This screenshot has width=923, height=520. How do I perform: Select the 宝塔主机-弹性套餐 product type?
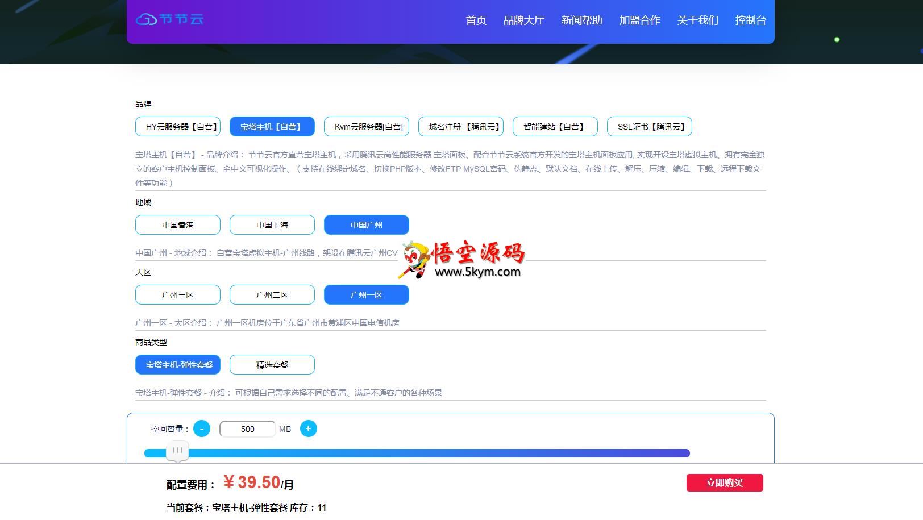coord(178,365)
